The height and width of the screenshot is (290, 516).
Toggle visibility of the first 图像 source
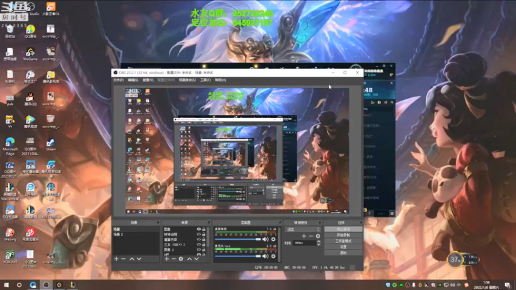[x=199, y=229]
